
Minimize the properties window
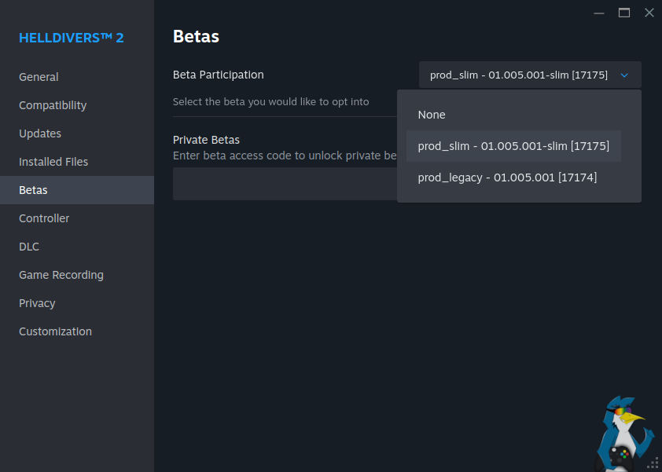[599, 13]
